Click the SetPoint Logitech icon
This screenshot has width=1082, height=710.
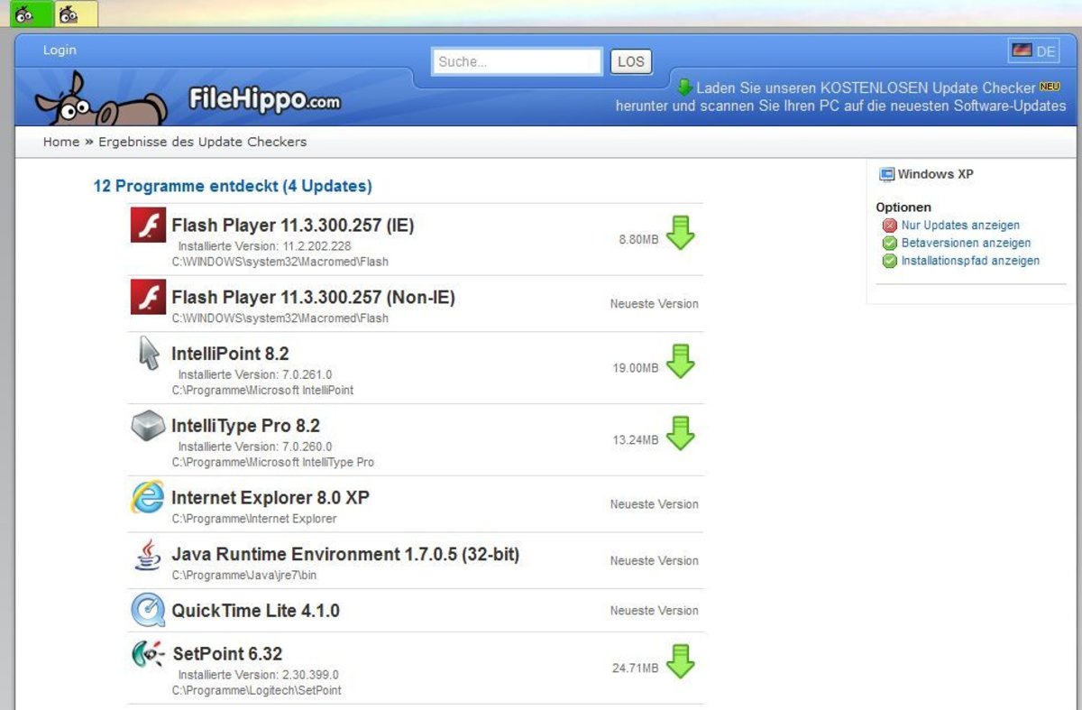148,654
